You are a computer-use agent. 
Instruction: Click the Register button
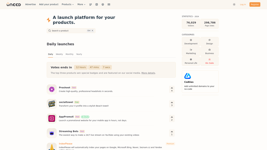(x=255, y=4)
